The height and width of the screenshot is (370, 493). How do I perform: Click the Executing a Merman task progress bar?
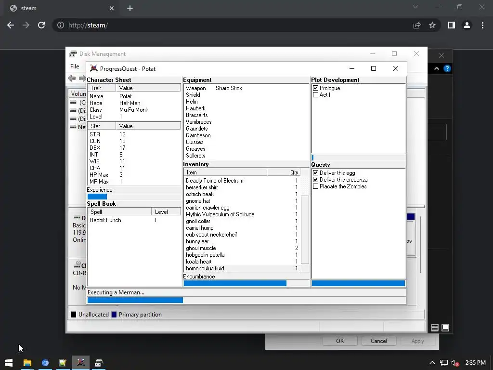click(246, 300)
